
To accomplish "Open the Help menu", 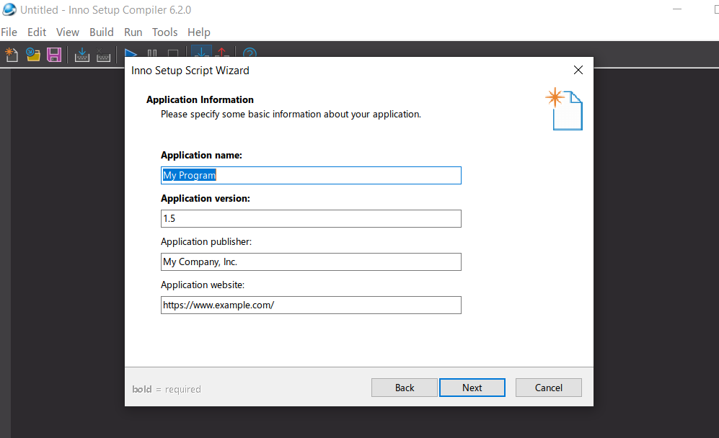I will point(199,32).
